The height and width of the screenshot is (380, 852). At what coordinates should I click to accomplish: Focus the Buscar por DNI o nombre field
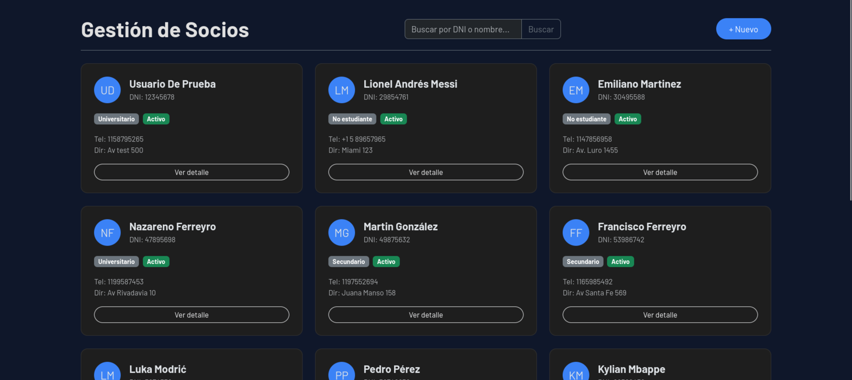click(463, 29)
